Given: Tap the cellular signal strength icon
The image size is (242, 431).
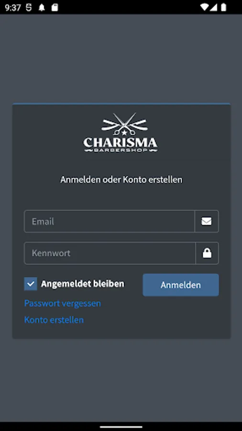Looking at the screenshot, I should [x=213, y=7].
